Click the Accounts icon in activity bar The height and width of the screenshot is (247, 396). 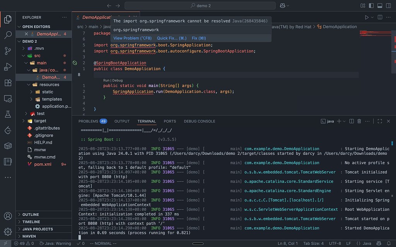[x=8, y=216]
